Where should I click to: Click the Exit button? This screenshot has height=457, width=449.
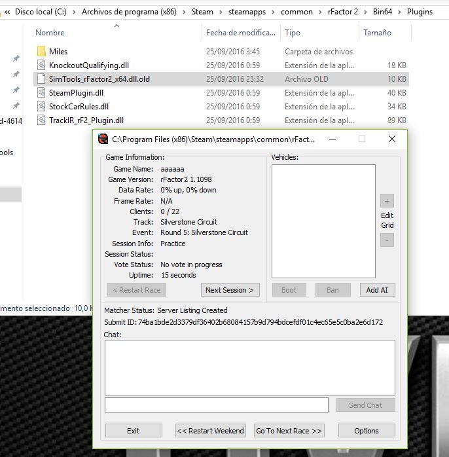(x=134, y=431)
